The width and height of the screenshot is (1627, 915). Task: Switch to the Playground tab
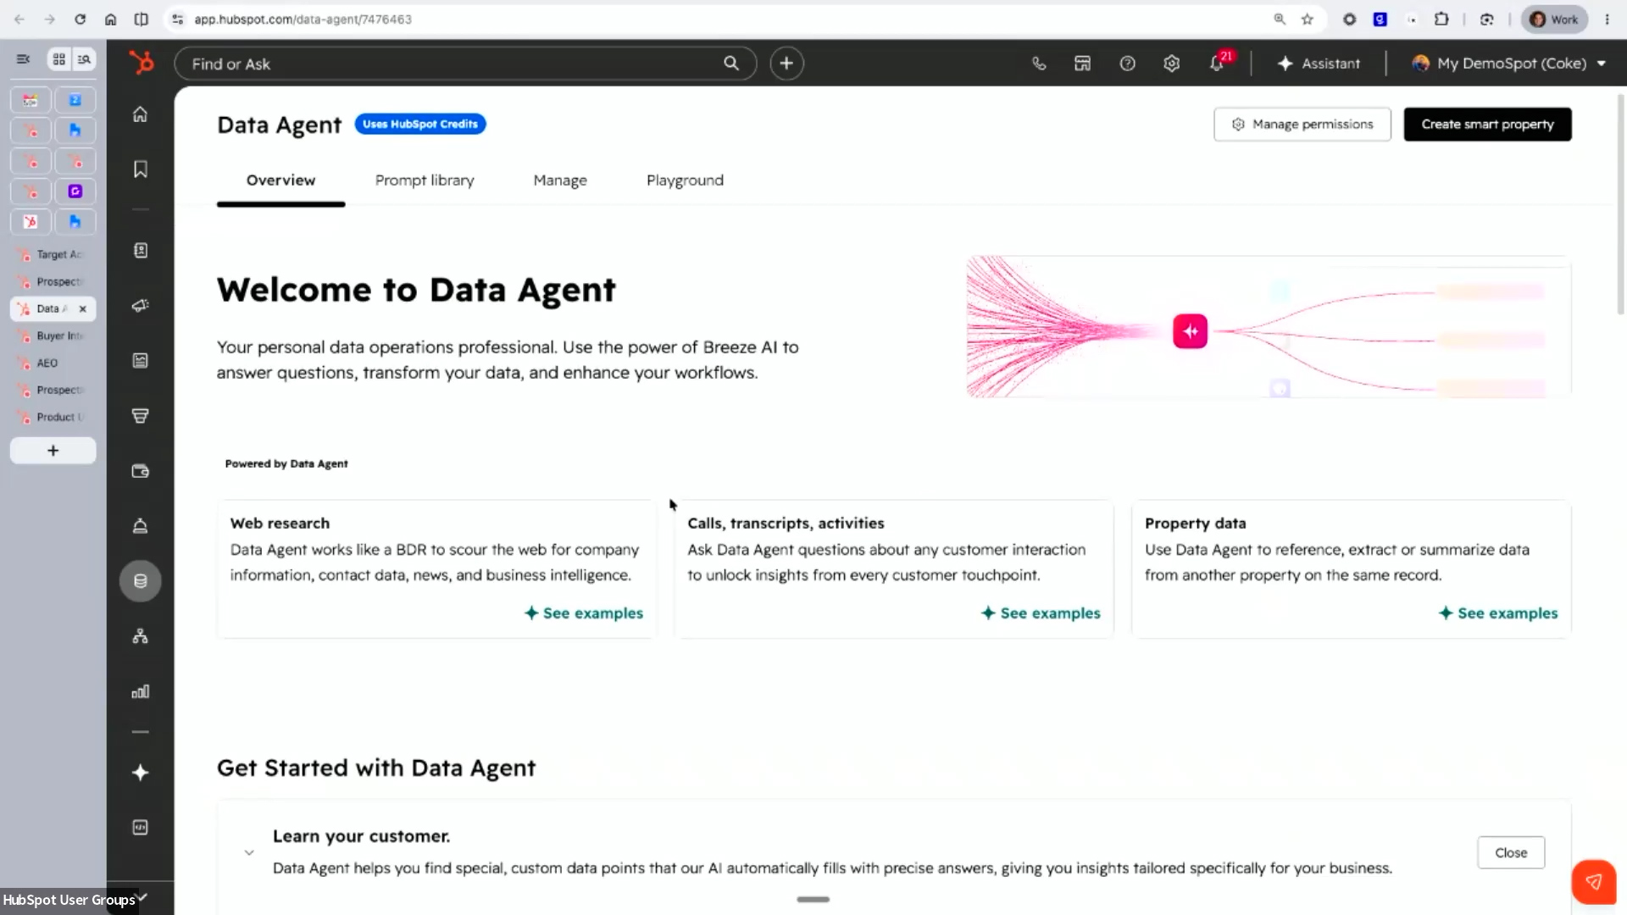[685, 180]
